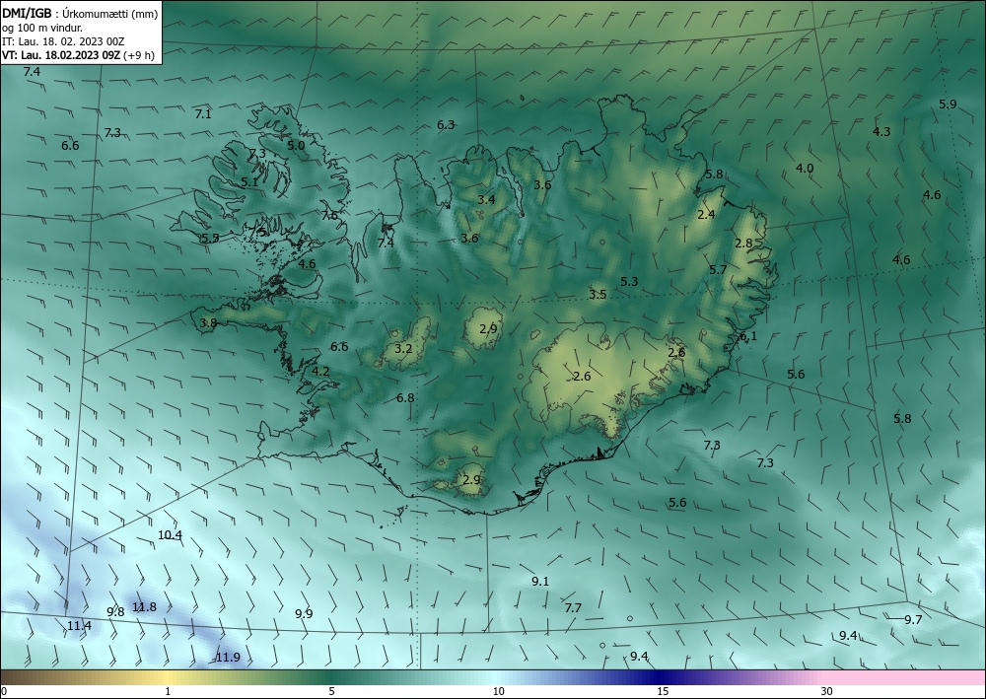
Task: Click the 11.9 value on the map
Action: coord(228,658)
